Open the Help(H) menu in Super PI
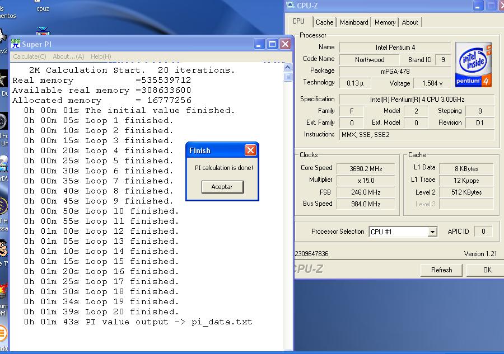The height and width of the screenshot is (354, 504). (x=101, y=56)
